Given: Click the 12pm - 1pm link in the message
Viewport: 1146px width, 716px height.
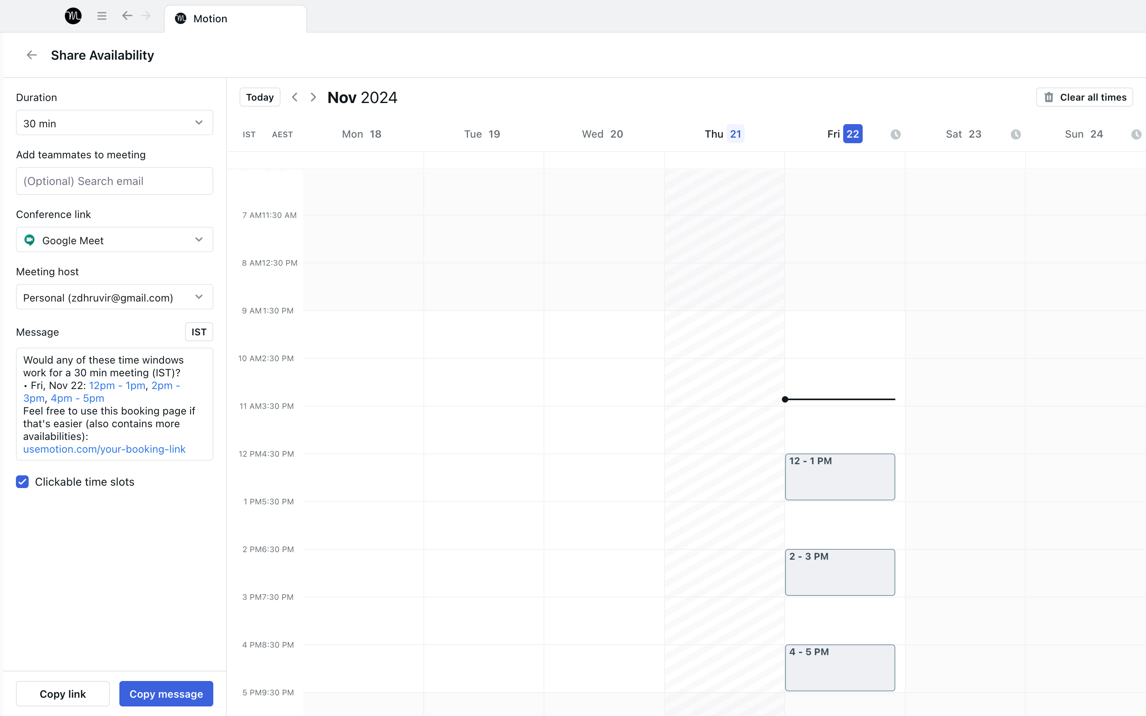Looking at the screenshot, I should pos(117,385).
